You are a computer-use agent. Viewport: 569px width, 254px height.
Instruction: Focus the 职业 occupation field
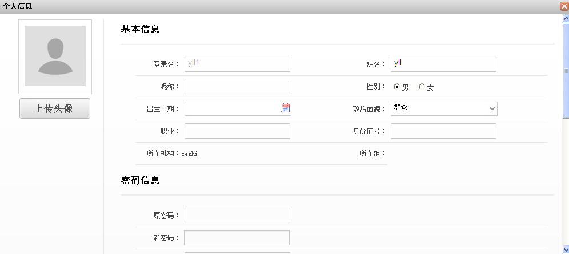[237, 131]
